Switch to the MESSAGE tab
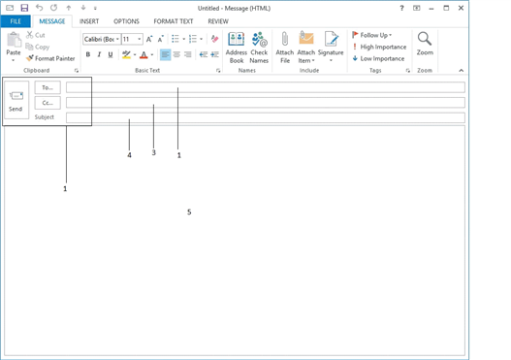This screenshot has height=360, width=511. point(52,21)
